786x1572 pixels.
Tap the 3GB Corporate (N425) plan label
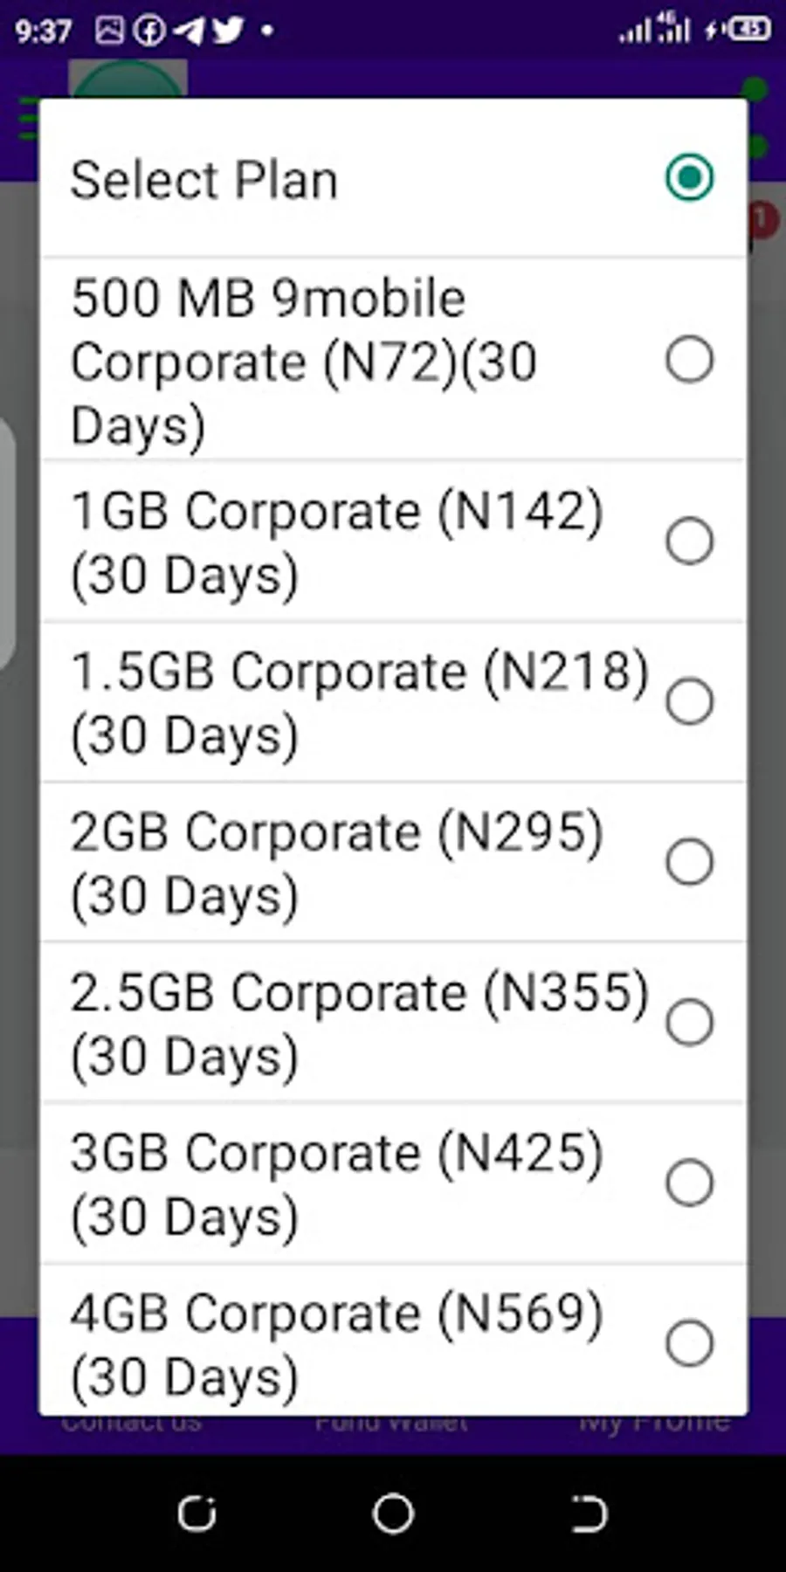pyautogui.click(x=336, y=1185)
